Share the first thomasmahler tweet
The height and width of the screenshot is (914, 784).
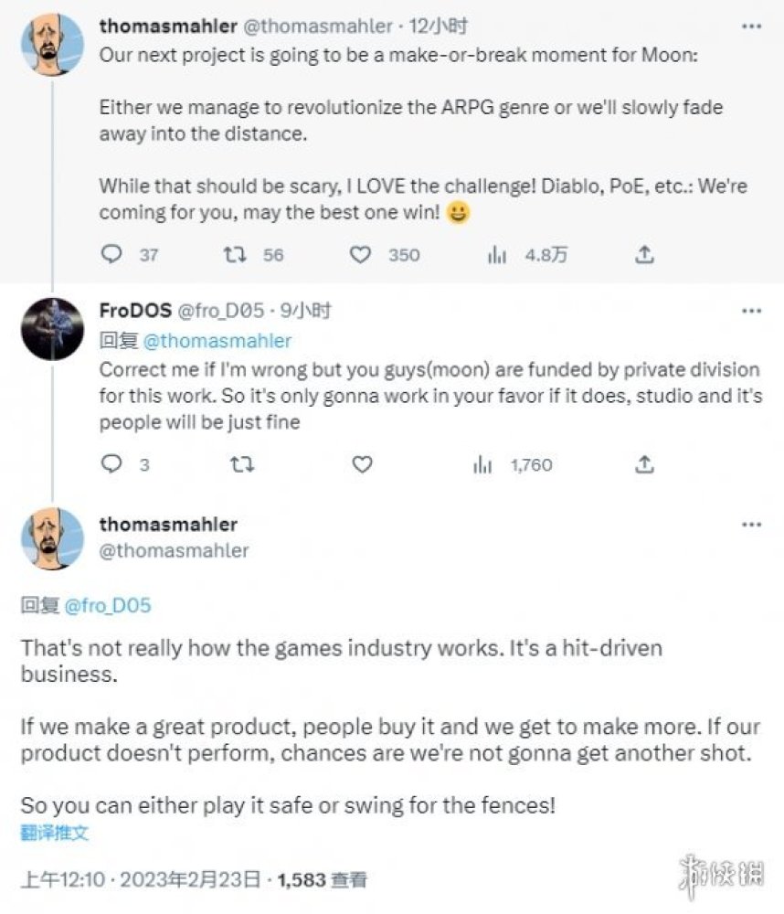point(645,255)
